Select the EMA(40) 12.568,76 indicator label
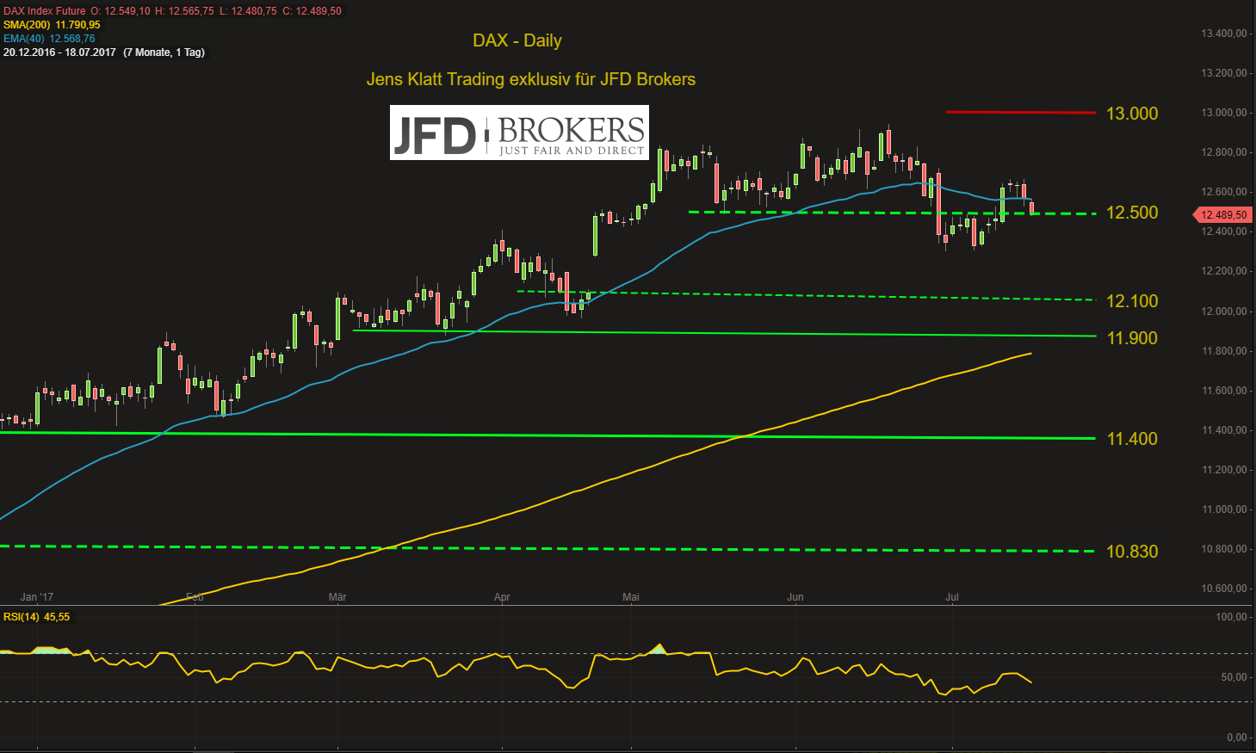The image size is (1256, 753). tap(49, 39)
